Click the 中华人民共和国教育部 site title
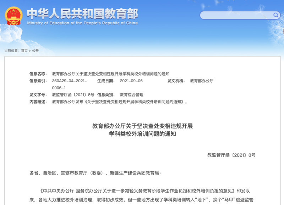 pyautogui.click(x=82, y=13)
